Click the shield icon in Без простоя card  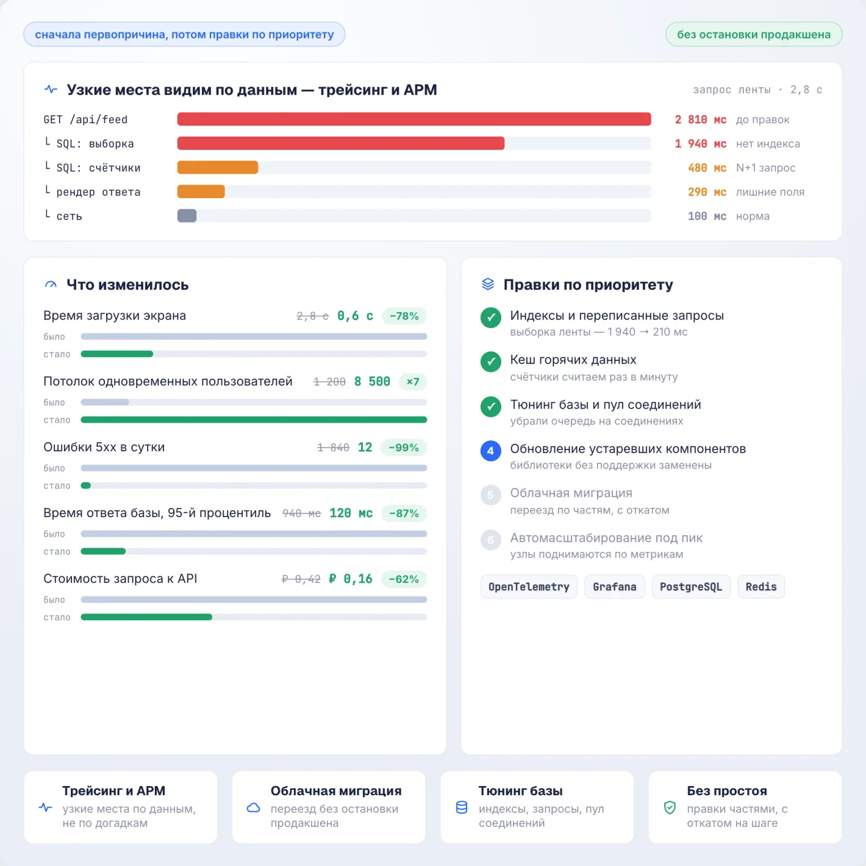670,807
